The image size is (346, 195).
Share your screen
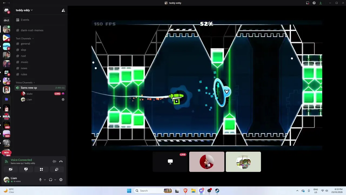pyautogui.click(x=26, y=169)
